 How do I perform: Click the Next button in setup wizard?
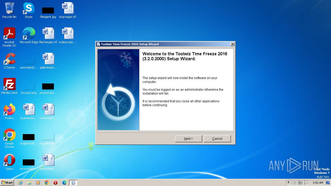(x=188, y=139)
